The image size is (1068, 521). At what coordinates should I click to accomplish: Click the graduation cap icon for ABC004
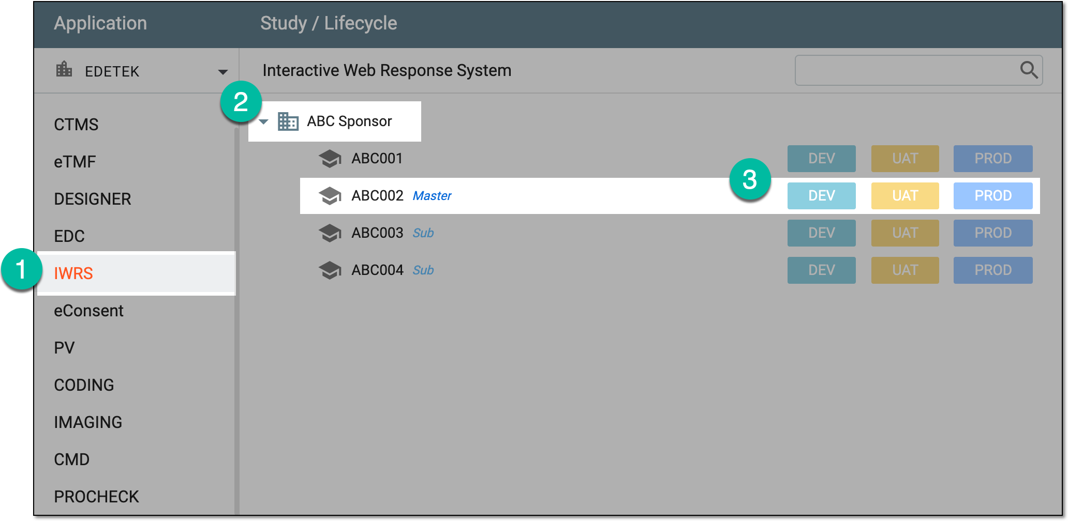point(330,270)
